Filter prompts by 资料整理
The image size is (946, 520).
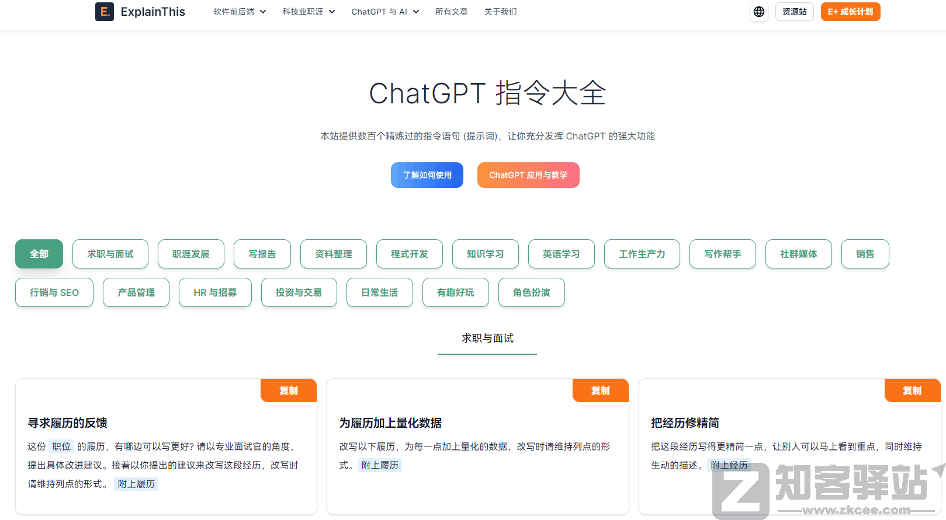pos(334,254)
